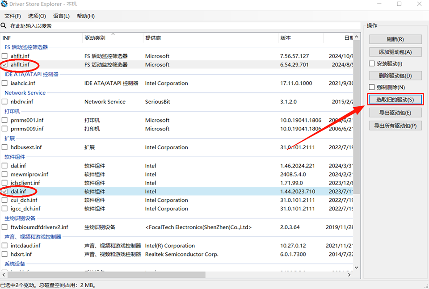Click the 刷新(R) button
Viewport: 429px width, 289px height.
[x=395, y=39]
